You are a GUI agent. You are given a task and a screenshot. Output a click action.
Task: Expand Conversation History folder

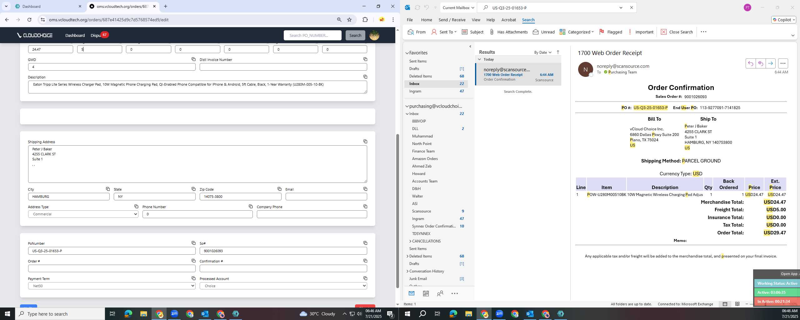point(407,271)
